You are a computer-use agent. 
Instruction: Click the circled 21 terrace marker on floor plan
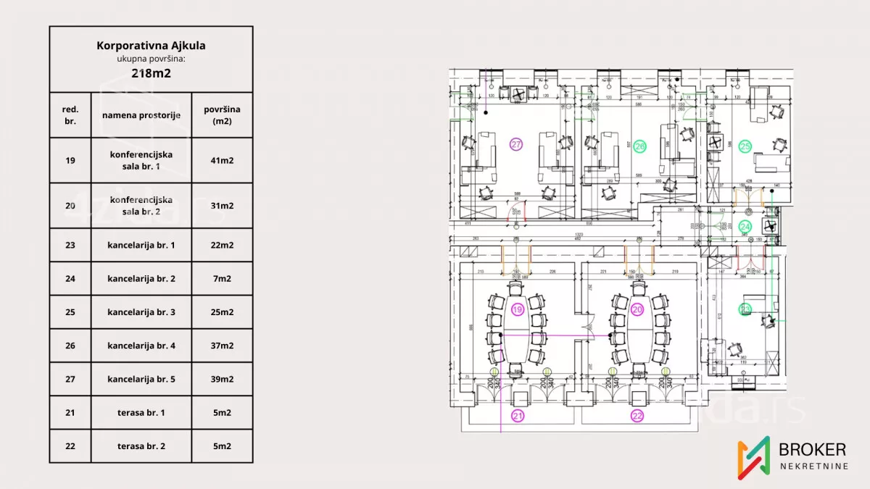click(517, 416)
